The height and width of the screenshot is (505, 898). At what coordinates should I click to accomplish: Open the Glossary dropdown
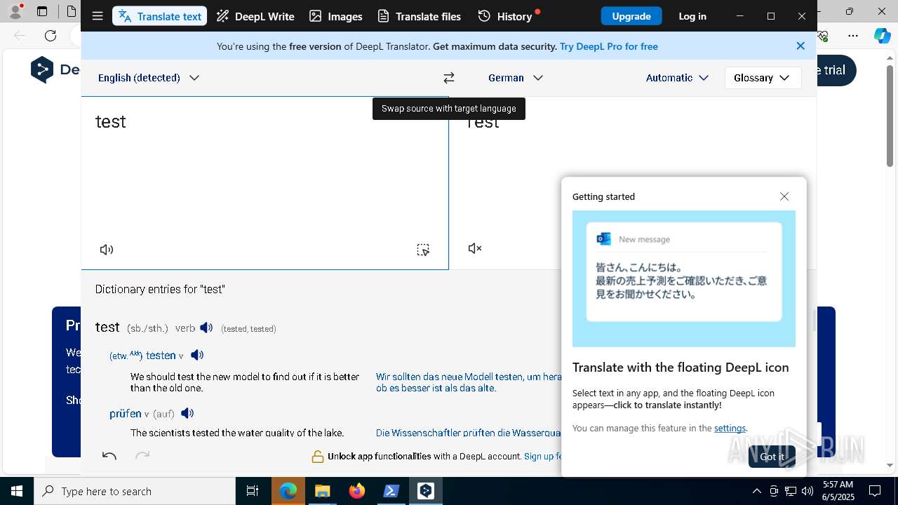763,78
